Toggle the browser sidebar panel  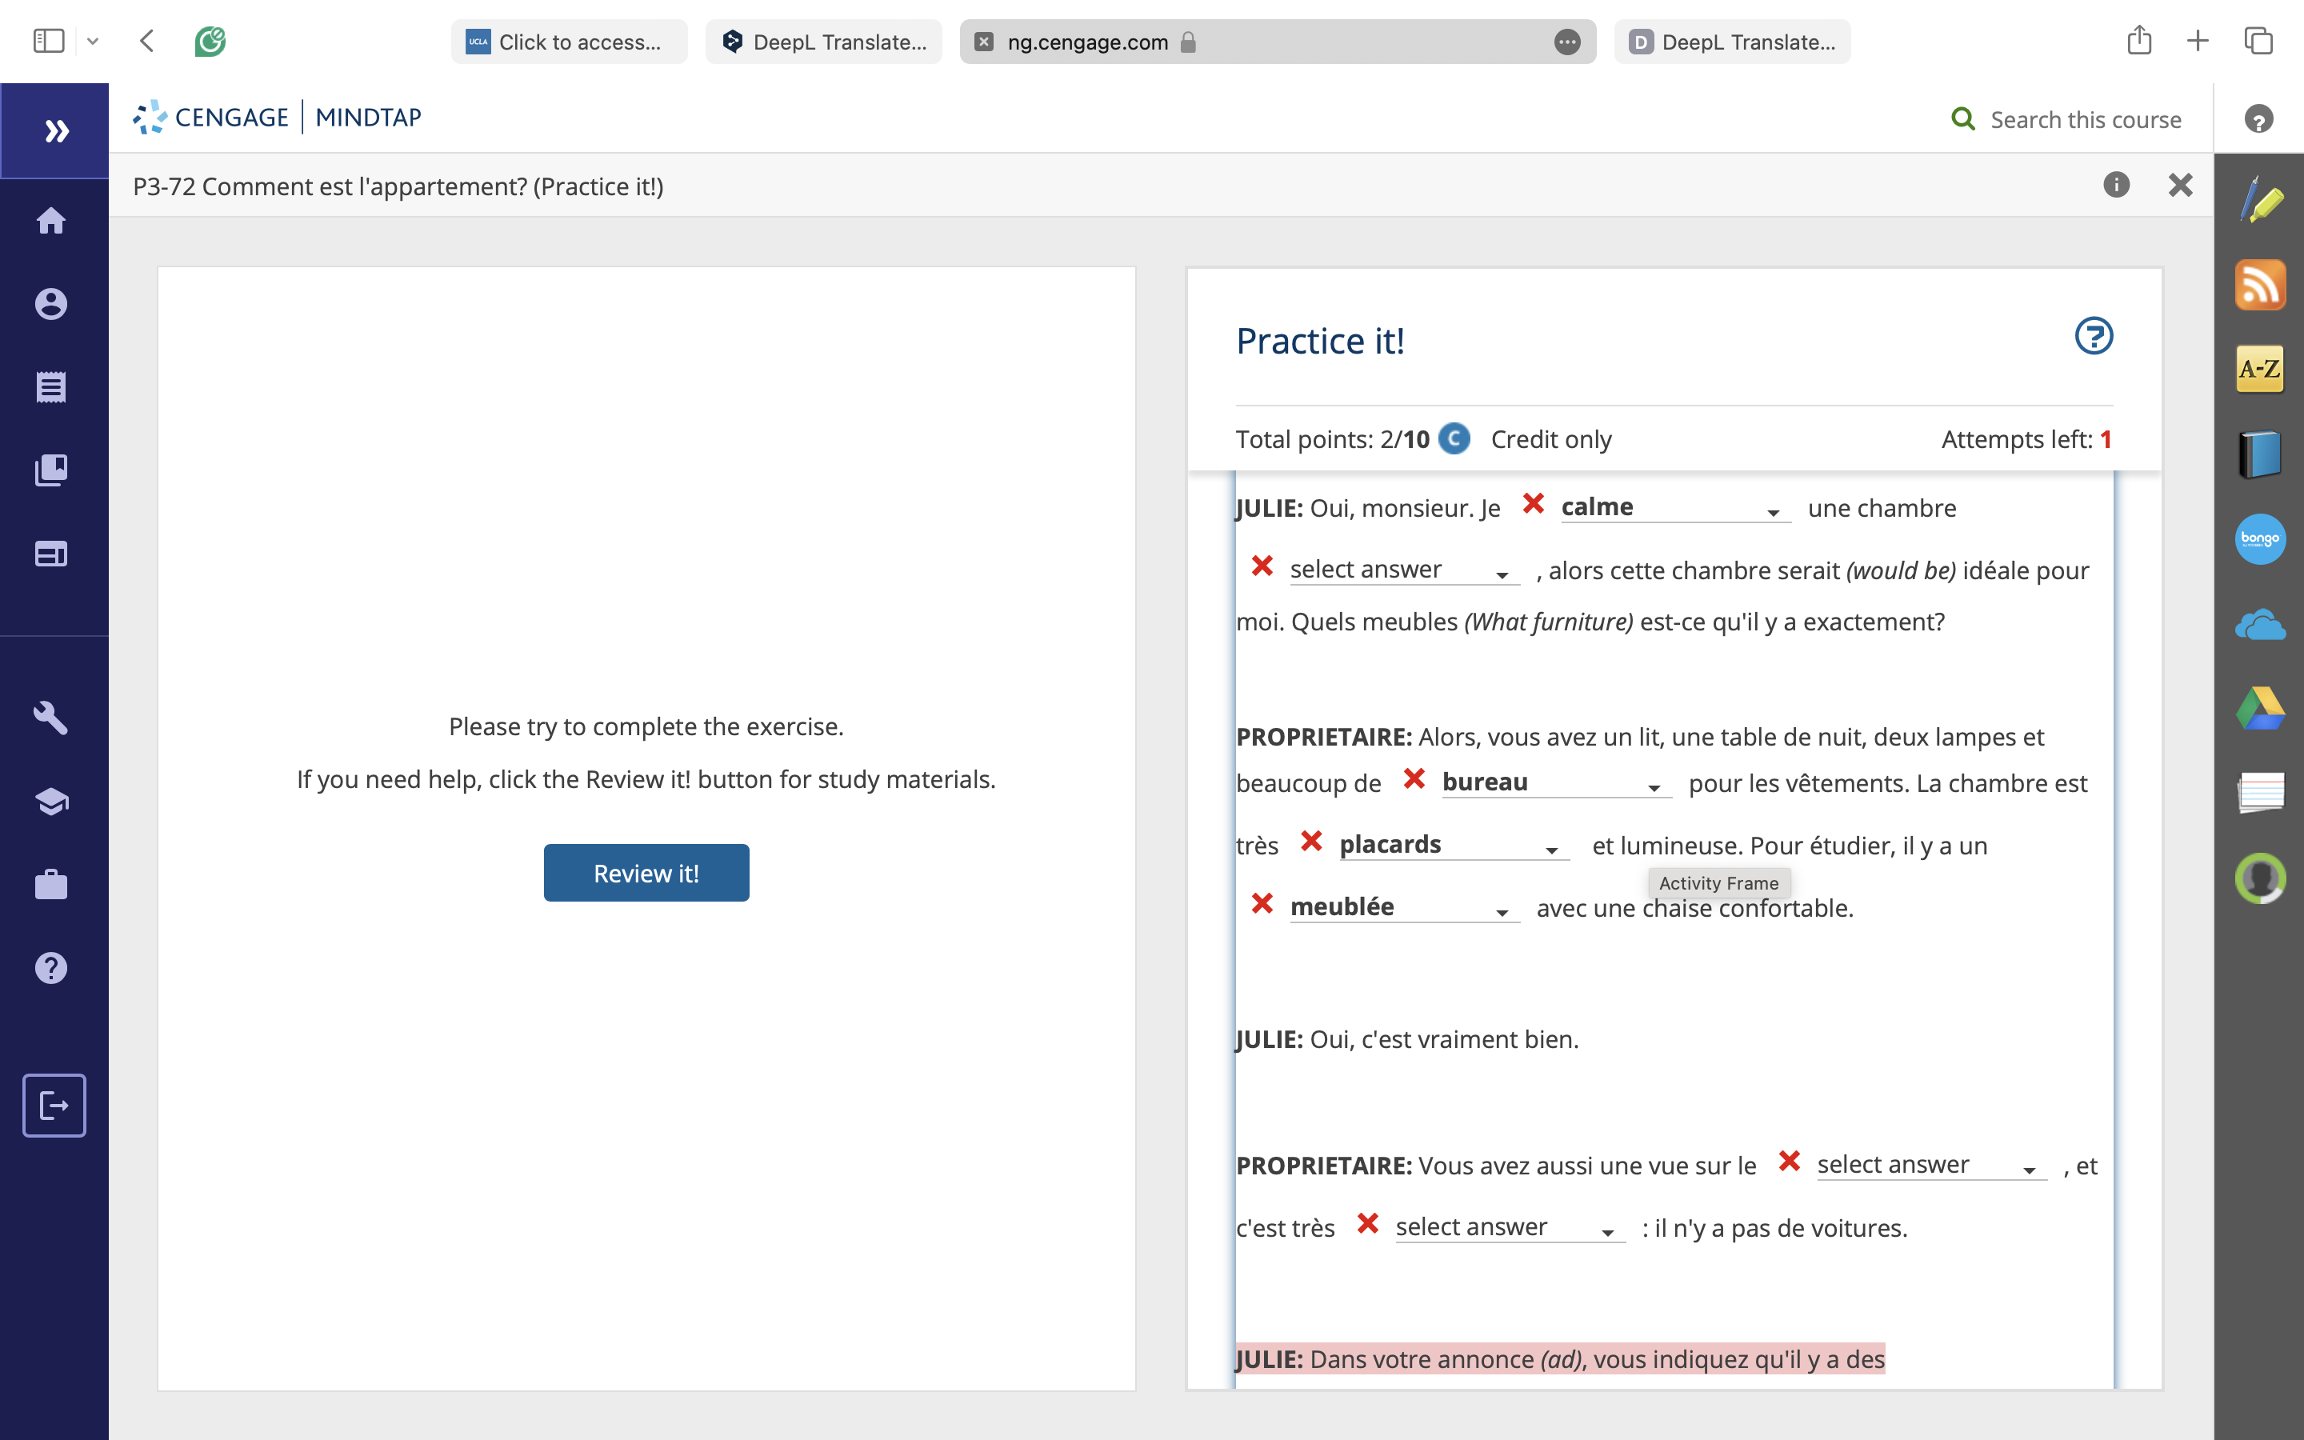49,41
